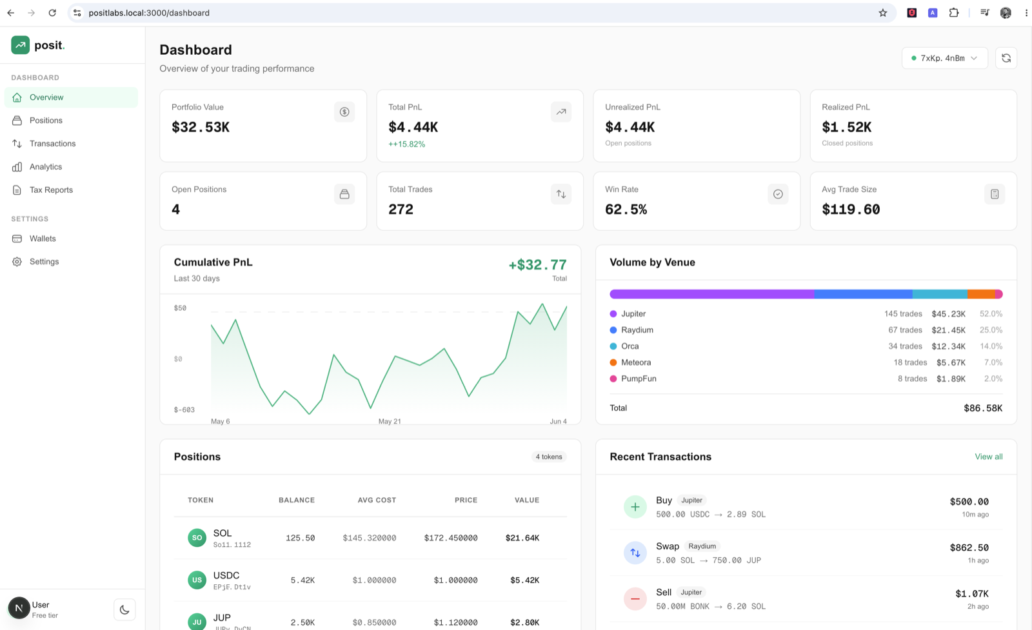Click the refresh dashboard icon button
Viewport: 1032px width, 630px height.
(1006, 58)
